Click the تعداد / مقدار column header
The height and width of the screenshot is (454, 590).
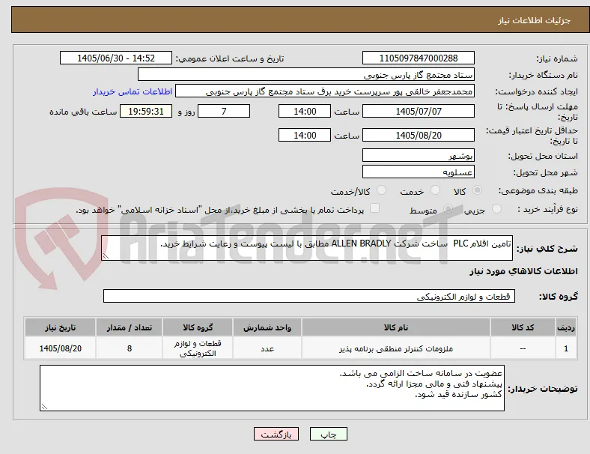(x=129, y=327)
